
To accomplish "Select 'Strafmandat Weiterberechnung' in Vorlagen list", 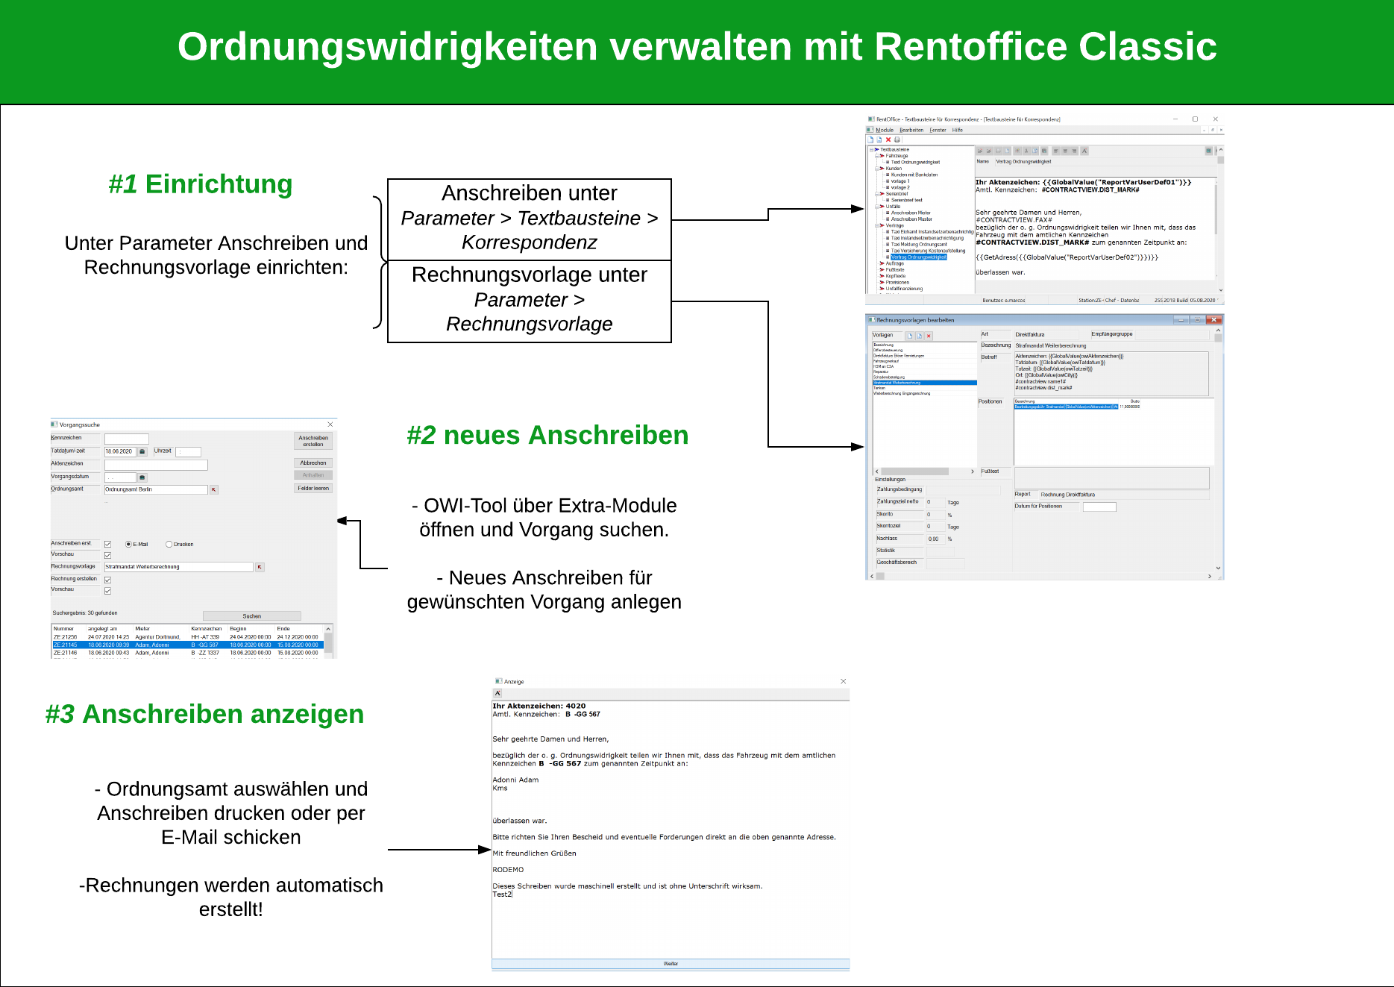I will tap(925, 383).
